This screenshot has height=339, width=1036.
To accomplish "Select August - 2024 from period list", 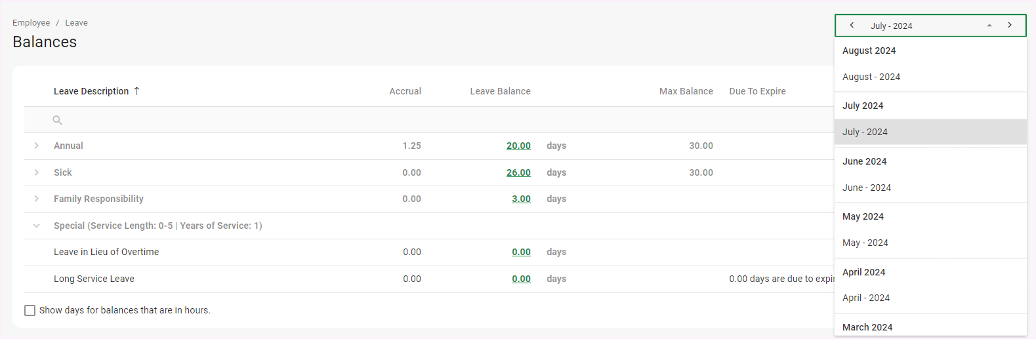I will pos(871,77).
